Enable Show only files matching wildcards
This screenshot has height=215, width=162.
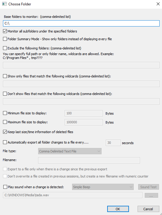(5, 76)
